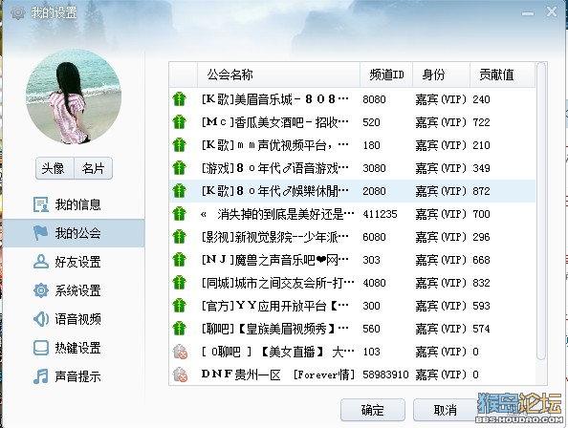Click the green shirt icon for 新视觉影院 row
Image resolution: width=568 pixels, height=428 pixels.
[x=180, y=237]
